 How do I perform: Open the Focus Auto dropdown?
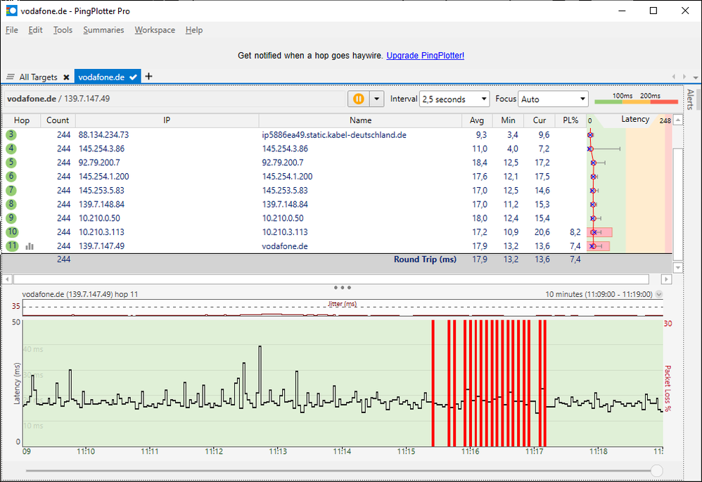click(x=553, y=99)
